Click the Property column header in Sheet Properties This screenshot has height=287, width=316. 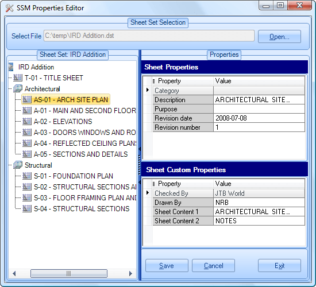[183, 81]
